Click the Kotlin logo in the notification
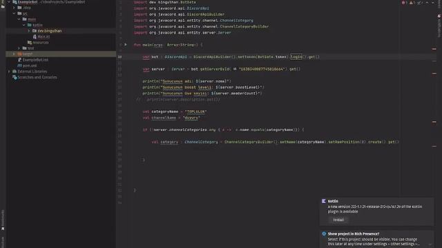 [x=324, y=201]
